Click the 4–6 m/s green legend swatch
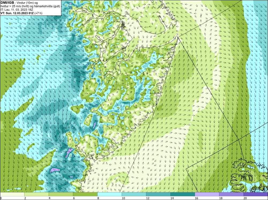Image resolution: width=268 pixels, height=200 pixels. (61, 194)
